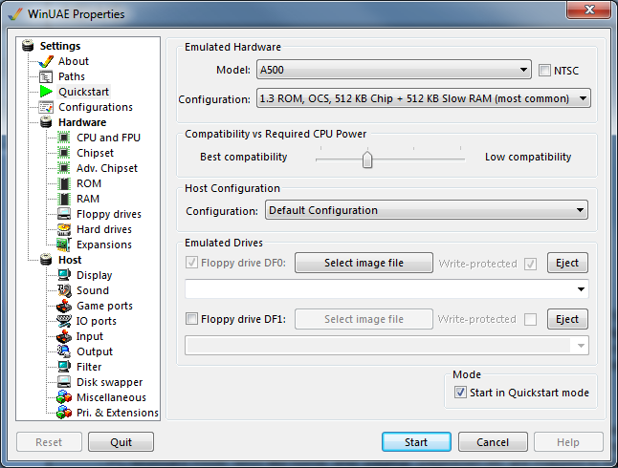Open the emulated hardware Configuration dropdown
The image size is (618, 468).
point(423,98)
